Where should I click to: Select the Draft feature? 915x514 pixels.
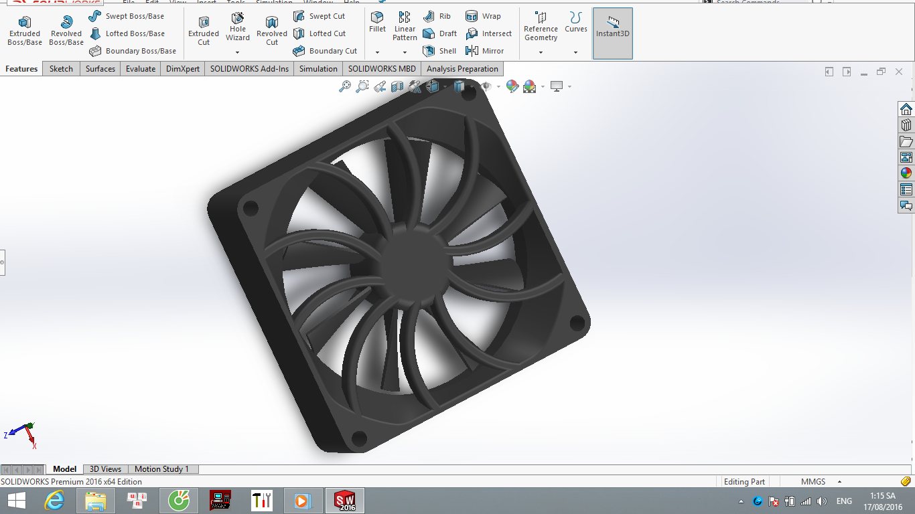tap(440, 33)
